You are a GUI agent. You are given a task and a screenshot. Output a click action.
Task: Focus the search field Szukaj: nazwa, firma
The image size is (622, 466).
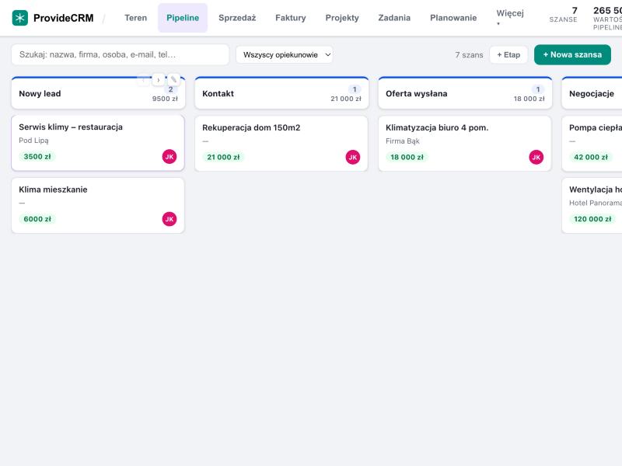[121, 54]
